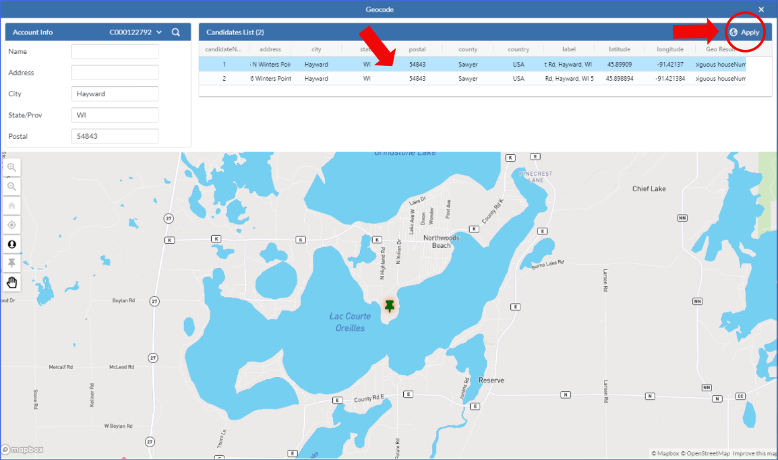Image resolution: width=778 pixels, height=460 pixels.
Task: Click the search magnifier in Account Info header
Action: (x=176, y=32)
